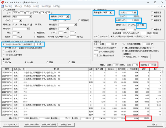Select the マーチンゲール betting method radio

(4, 44)
